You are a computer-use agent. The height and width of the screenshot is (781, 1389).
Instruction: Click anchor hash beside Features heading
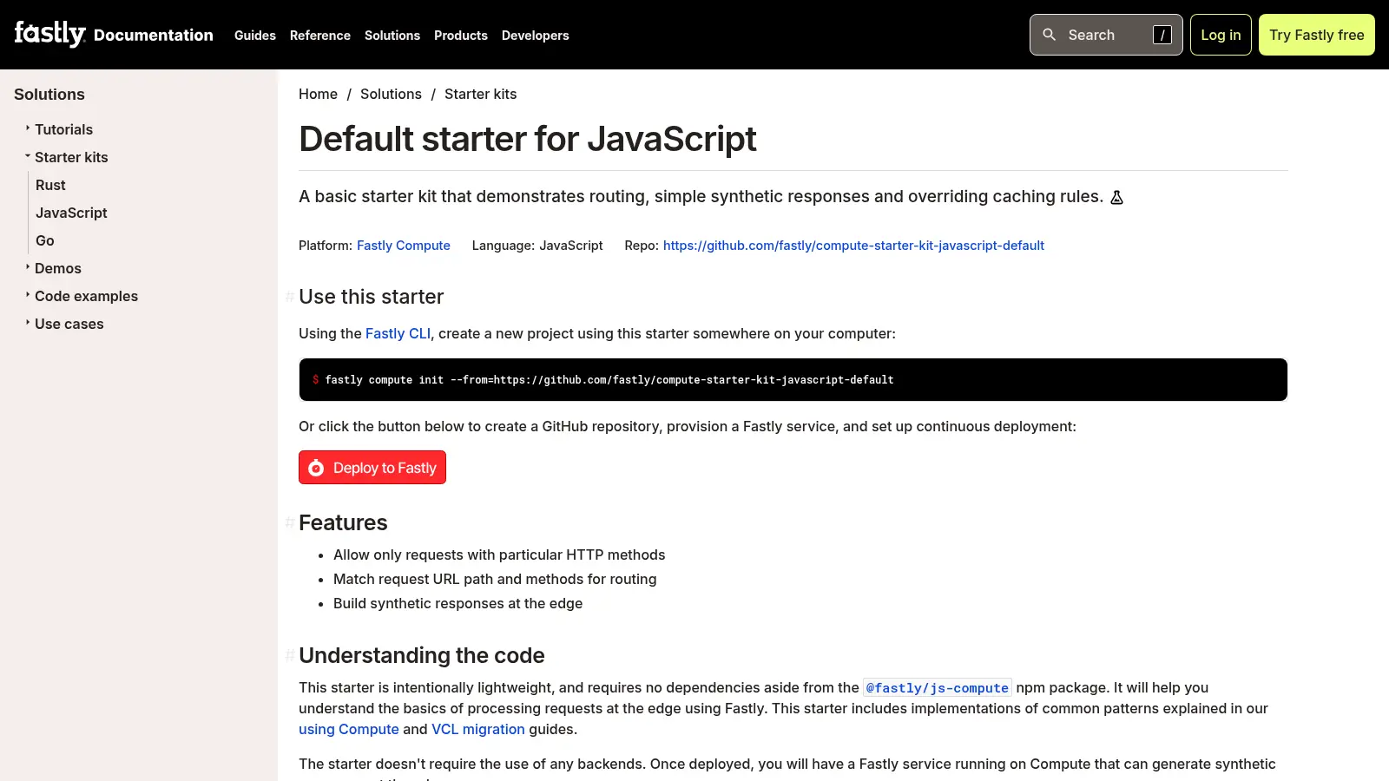click(290, 522)
